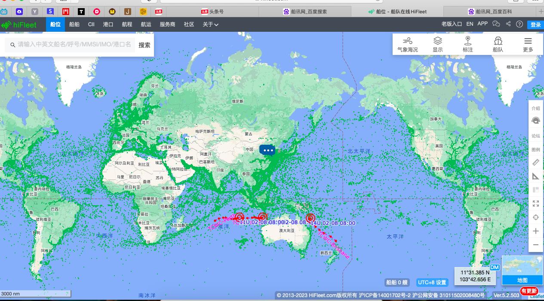This screenshot has height=301, width=544.
Task: Toggle UTC+8 设置 timezone setting
Action: click(432, 283)
